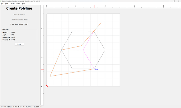
Task: Select the Length value 3.0789
Action: [13, 32]
